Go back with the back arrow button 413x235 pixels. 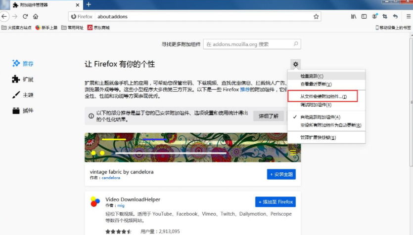[4, 16]
